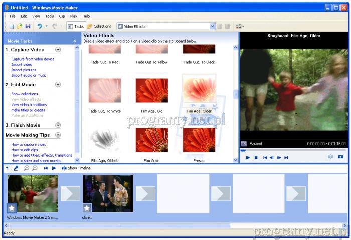This screenshot has width=351, height=240.
Task: Click the New Project icon
Action: pos(12,26)
